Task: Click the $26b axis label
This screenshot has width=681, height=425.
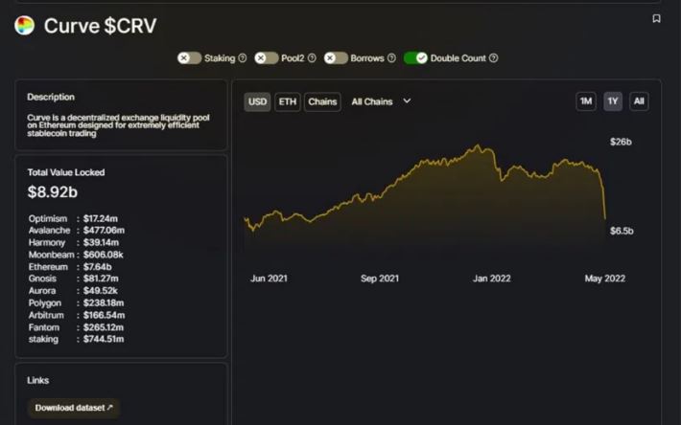Action: [x=621, y=142]
